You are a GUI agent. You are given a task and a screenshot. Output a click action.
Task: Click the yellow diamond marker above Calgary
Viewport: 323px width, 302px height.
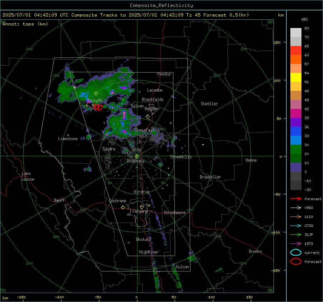pyautogui.click(x=142, y=207)
